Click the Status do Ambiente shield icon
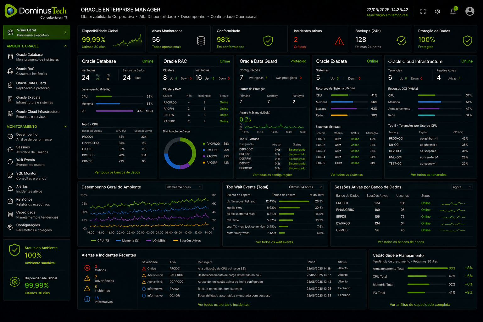The height and width of the screenshot is (322, 483). [x=14, y=250]
